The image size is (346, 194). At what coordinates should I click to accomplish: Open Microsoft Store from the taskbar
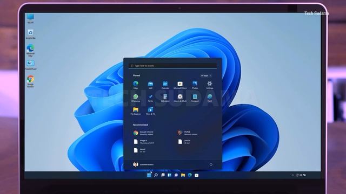[196, 175]
